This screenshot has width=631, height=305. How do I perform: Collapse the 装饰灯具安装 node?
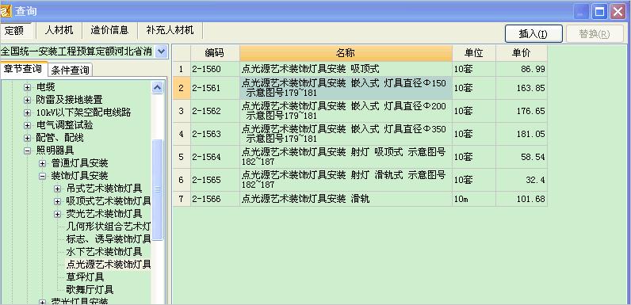42,176
